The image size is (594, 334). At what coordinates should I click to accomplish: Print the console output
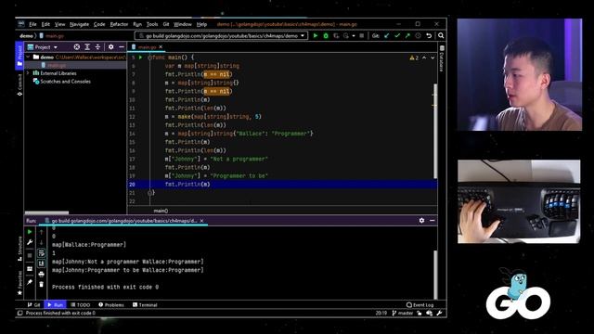click(41, 274)
